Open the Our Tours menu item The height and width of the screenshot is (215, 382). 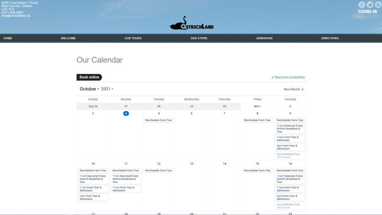point(133,38)
